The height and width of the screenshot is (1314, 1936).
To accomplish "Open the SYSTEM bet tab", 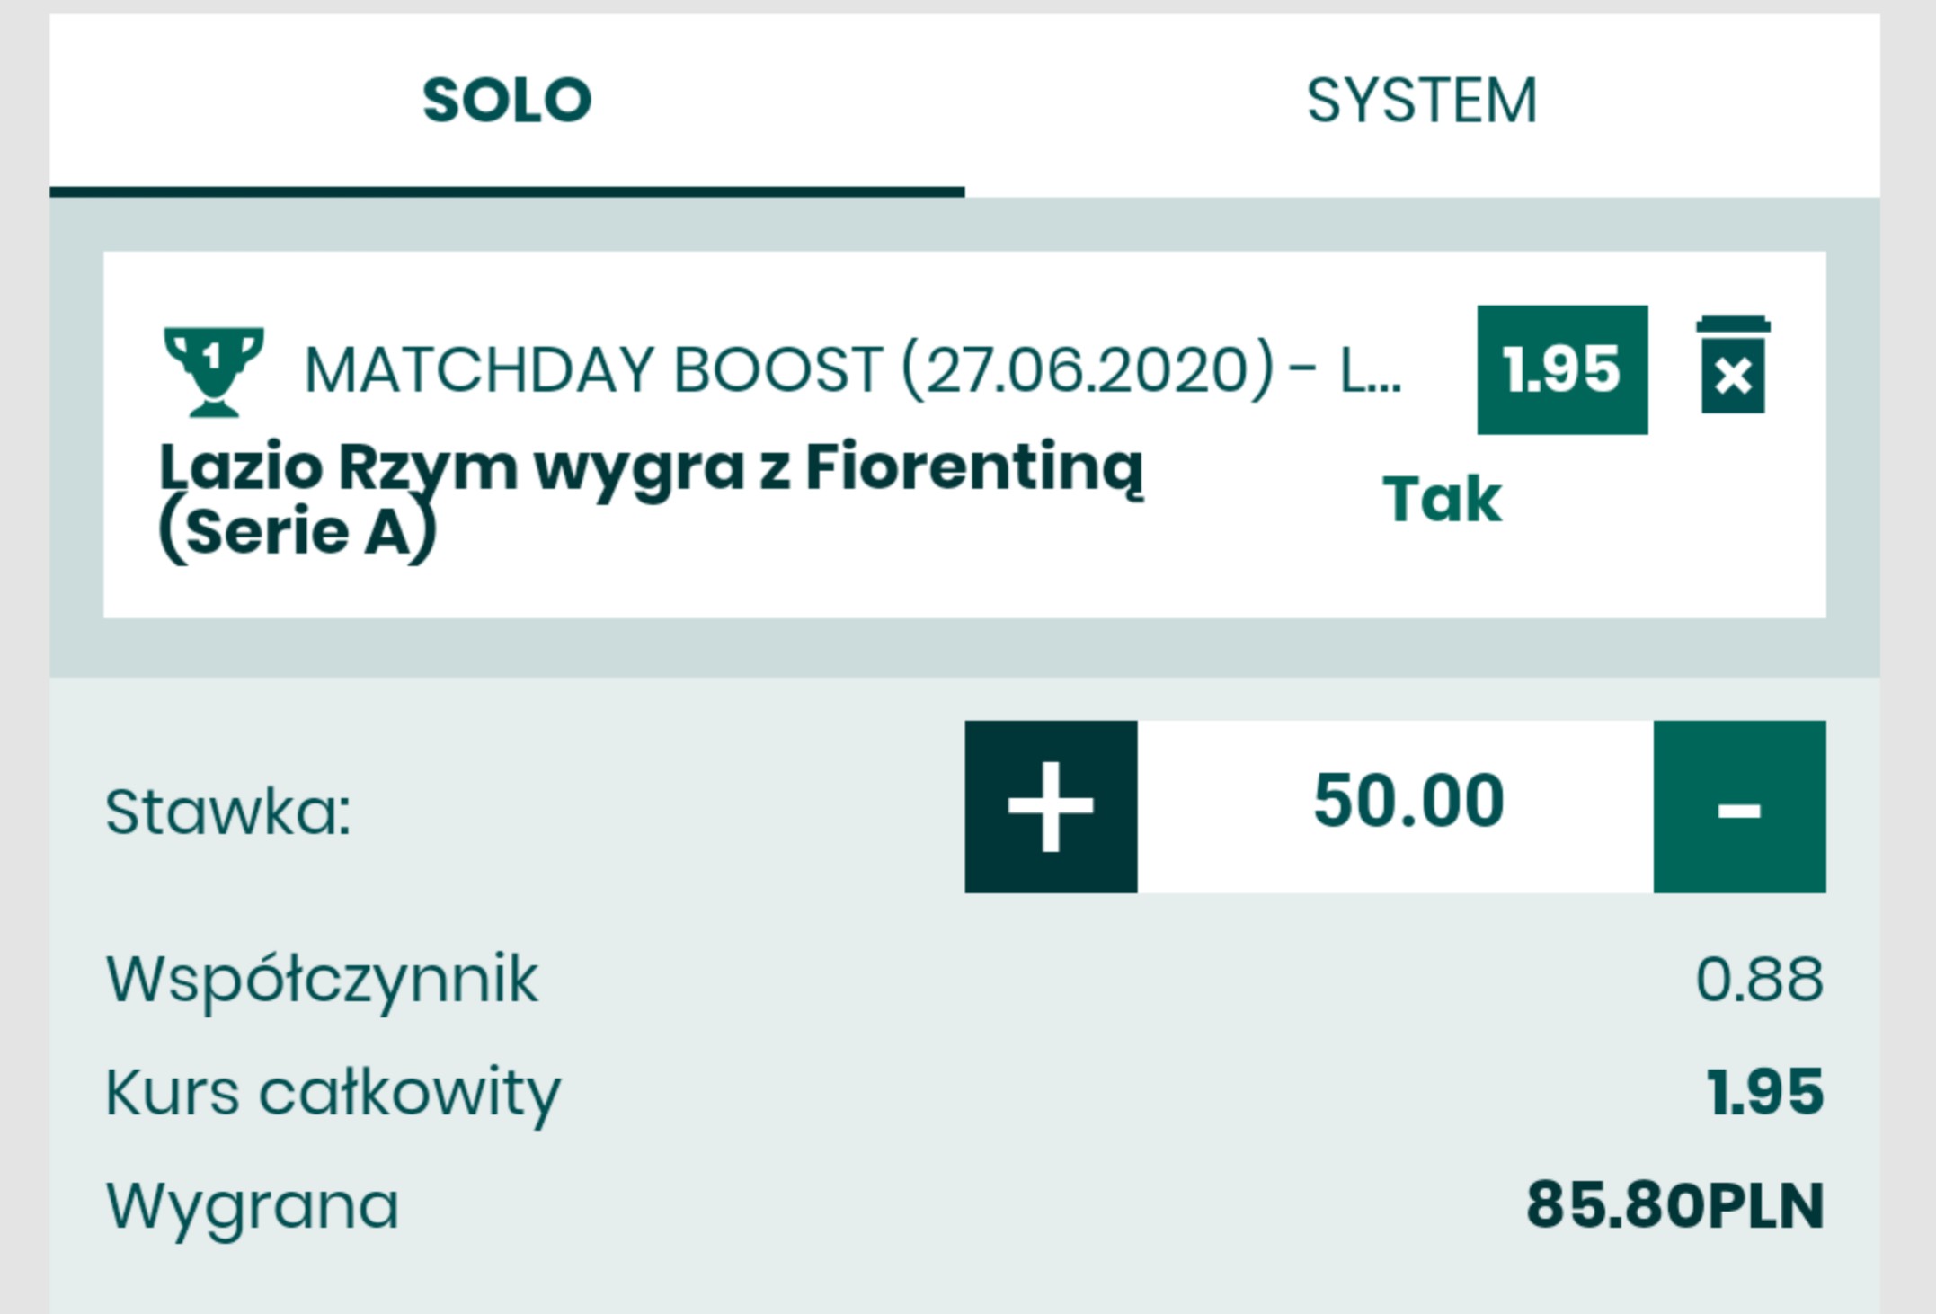I will point(1421,100).
